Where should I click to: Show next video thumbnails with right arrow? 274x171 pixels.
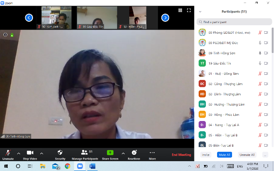pos(165,18)
